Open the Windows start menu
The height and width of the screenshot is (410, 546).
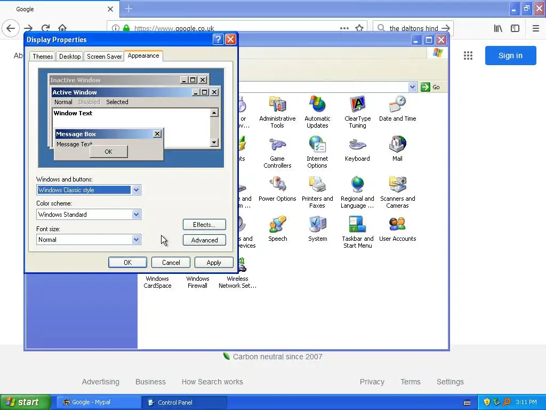pyautogui.click(x=25, y=402)
